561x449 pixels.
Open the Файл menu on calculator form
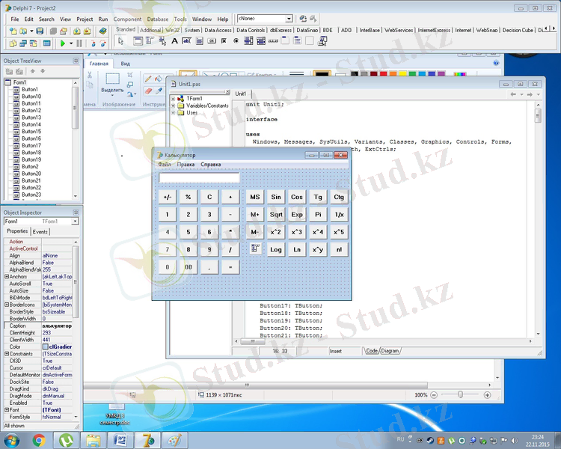pyautogui.click(x=165, y=165)
